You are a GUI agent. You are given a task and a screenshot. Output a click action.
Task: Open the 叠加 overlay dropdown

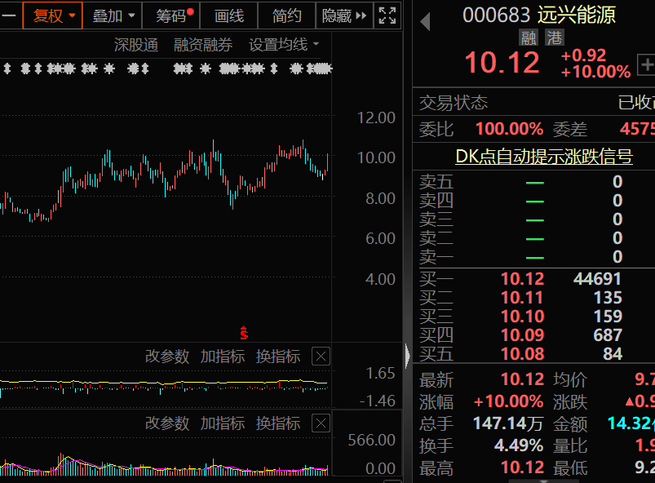112,16
